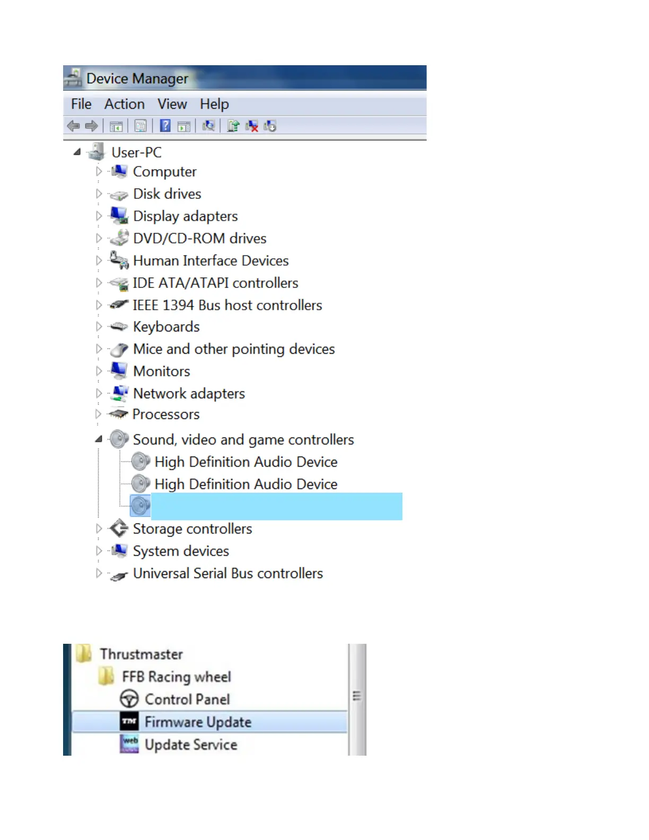
Task: Click the Back arrow in the toolbar
Action: pos(73,126)
